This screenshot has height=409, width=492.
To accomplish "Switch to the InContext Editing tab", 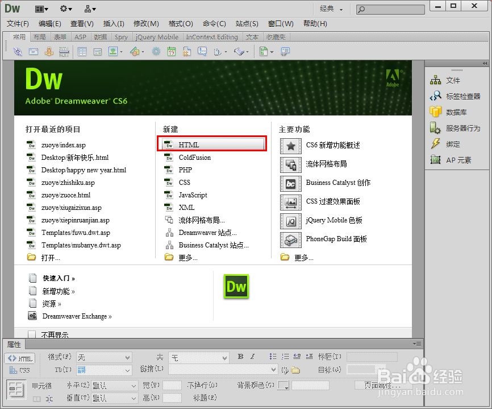I will [212, 37].
